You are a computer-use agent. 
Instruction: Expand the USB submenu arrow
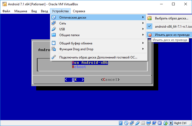click(143, 29)
